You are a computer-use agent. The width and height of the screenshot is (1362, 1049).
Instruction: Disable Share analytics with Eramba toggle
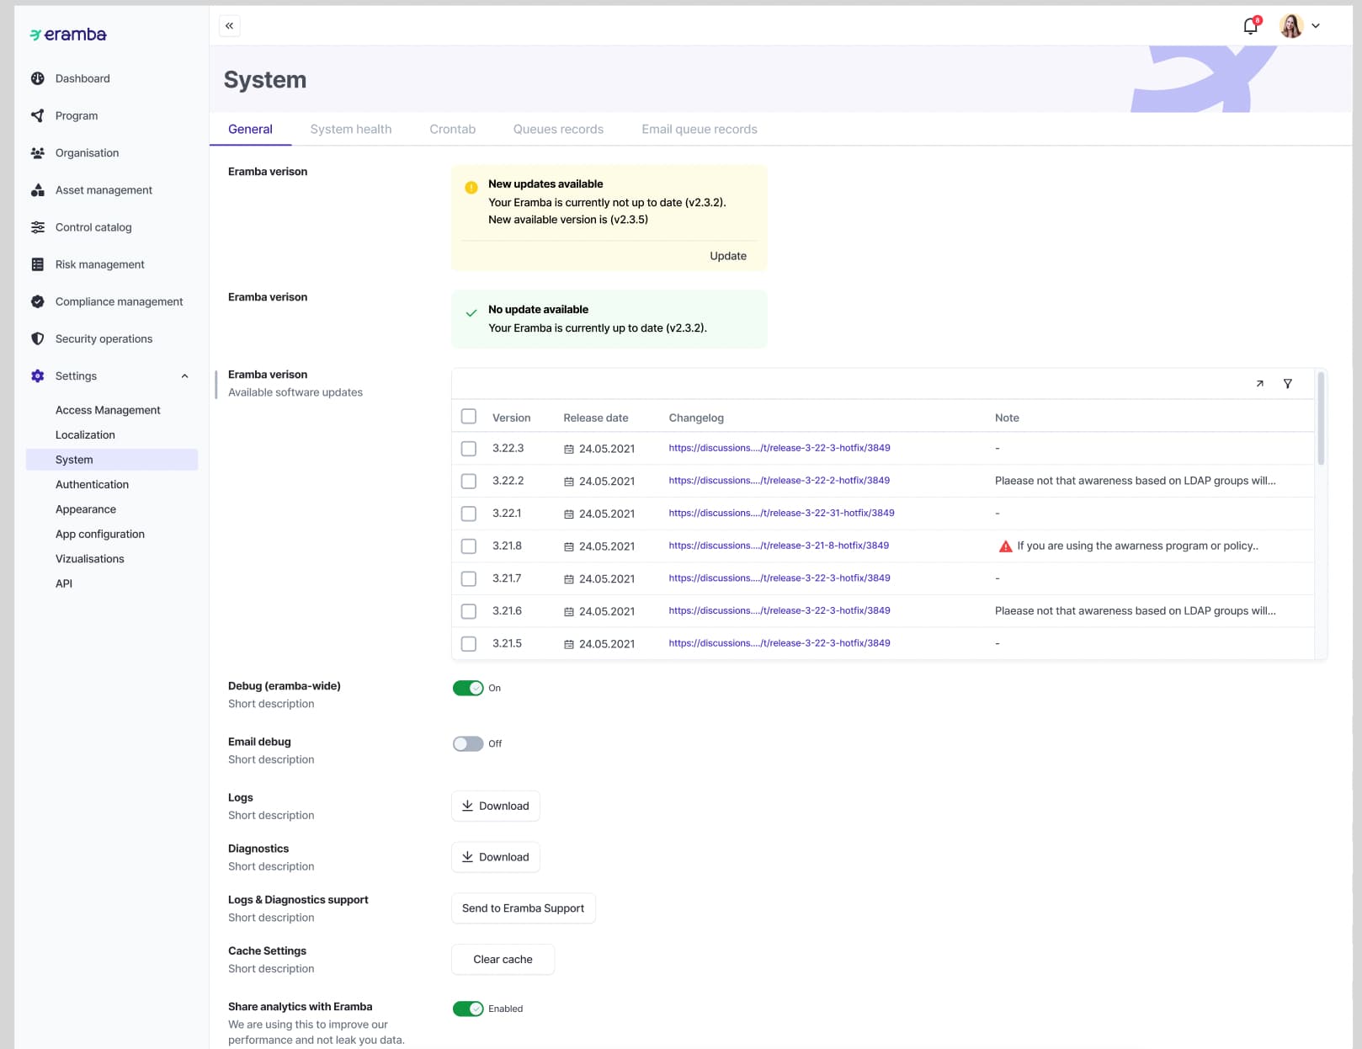[468, 1009]
